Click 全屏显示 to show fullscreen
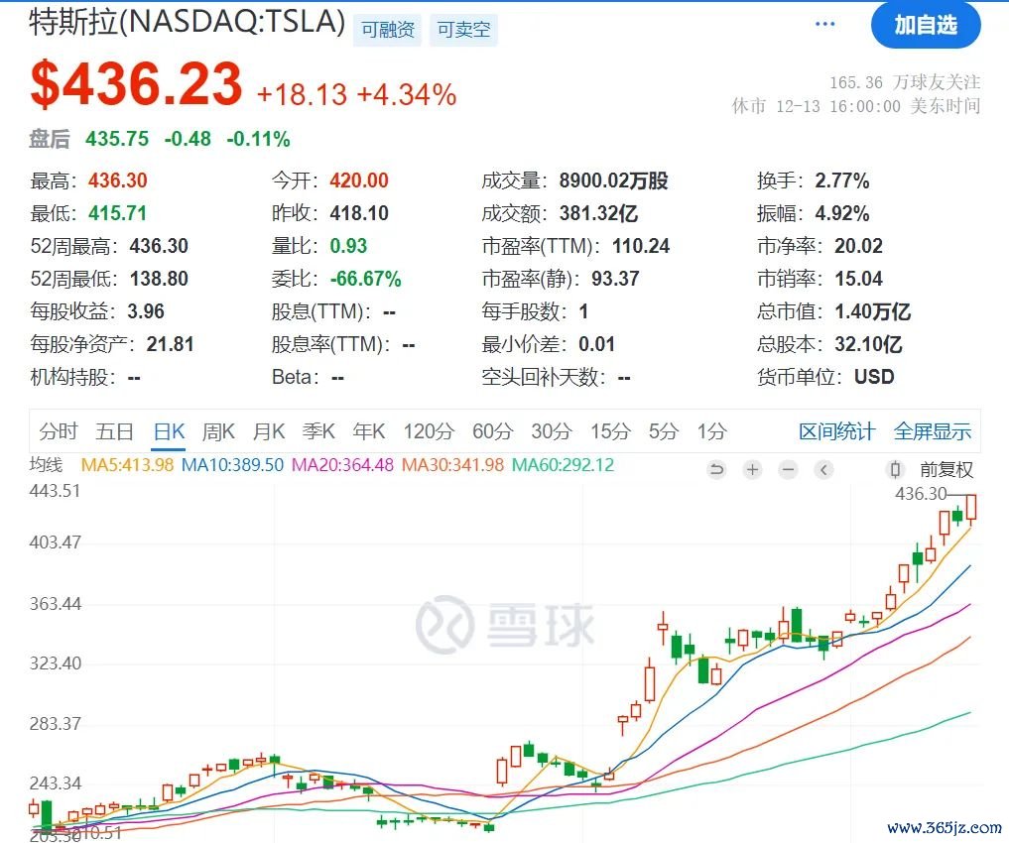This screenshot has width=1009, height=843. tap(933, 431)
